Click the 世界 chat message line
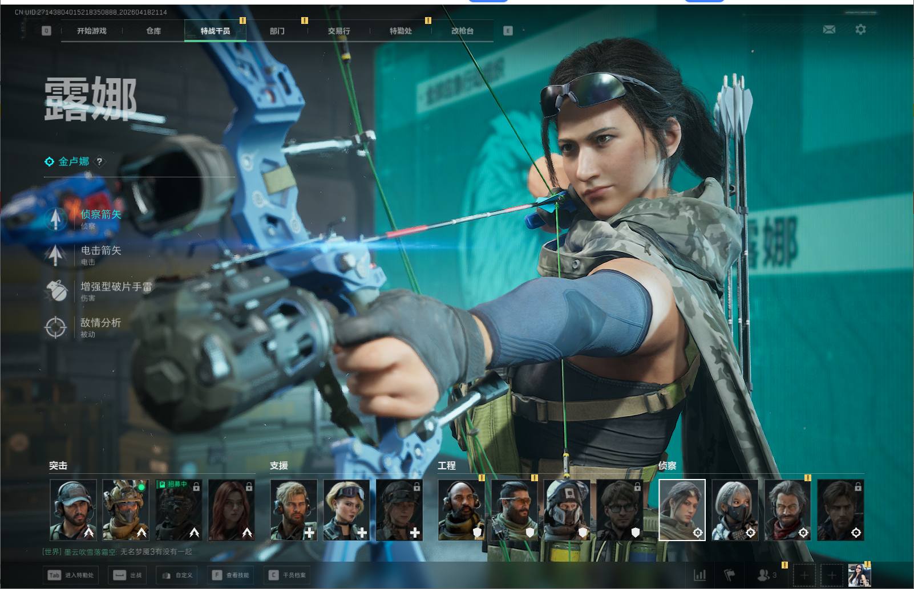The height and width of the screenshot is (589, 914). click(x=117, y=552)
